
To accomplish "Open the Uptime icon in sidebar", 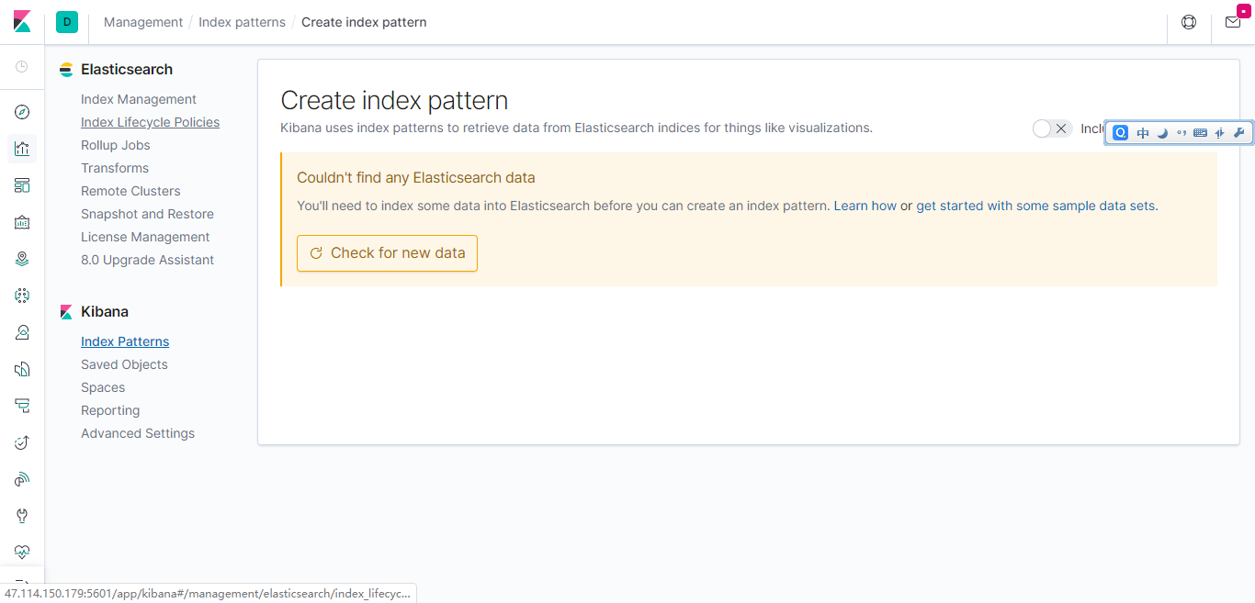I will pos(22,442).
